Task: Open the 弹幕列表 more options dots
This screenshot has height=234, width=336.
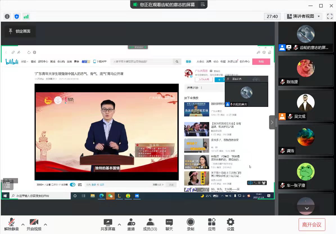Action: point(201,88)
